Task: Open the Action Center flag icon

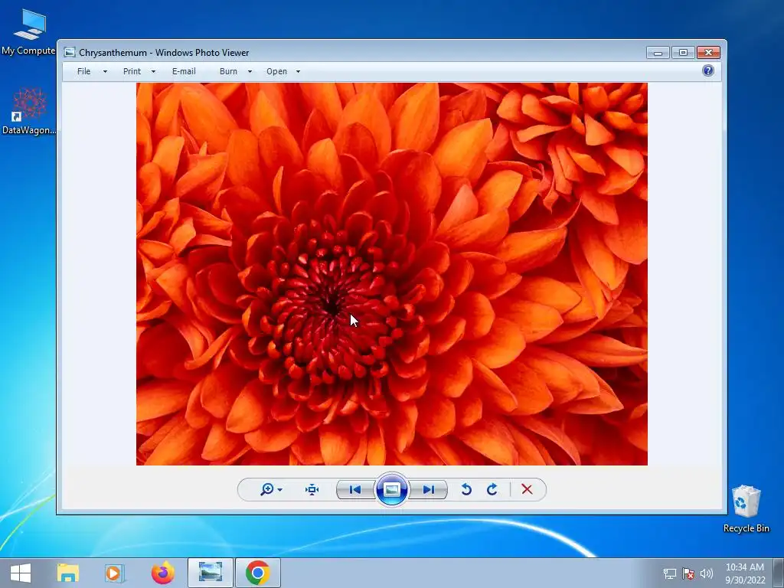Action: 688,573
